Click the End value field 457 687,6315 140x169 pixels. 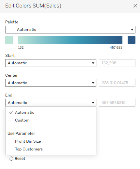(117, 103)
